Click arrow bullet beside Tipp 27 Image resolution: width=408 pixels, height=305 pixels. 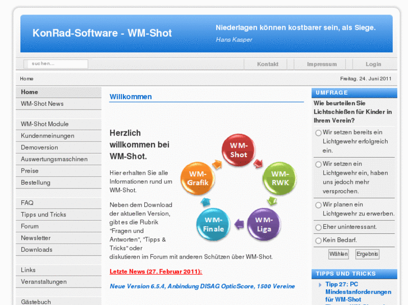click(x=320, y=285)
